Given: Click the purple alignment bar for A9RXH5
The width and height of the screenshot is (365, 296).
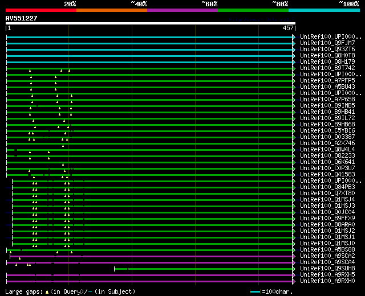Looking at the screenshot, I should pos(171,275).
